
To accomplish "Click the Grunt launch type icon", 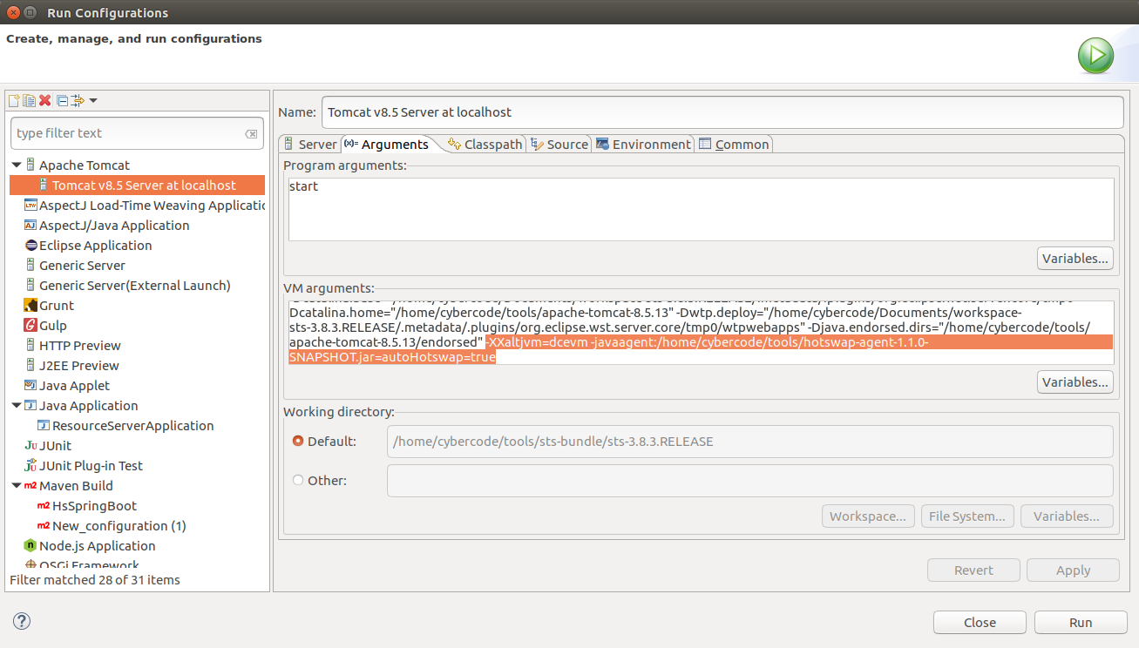I will click(31, 306).
